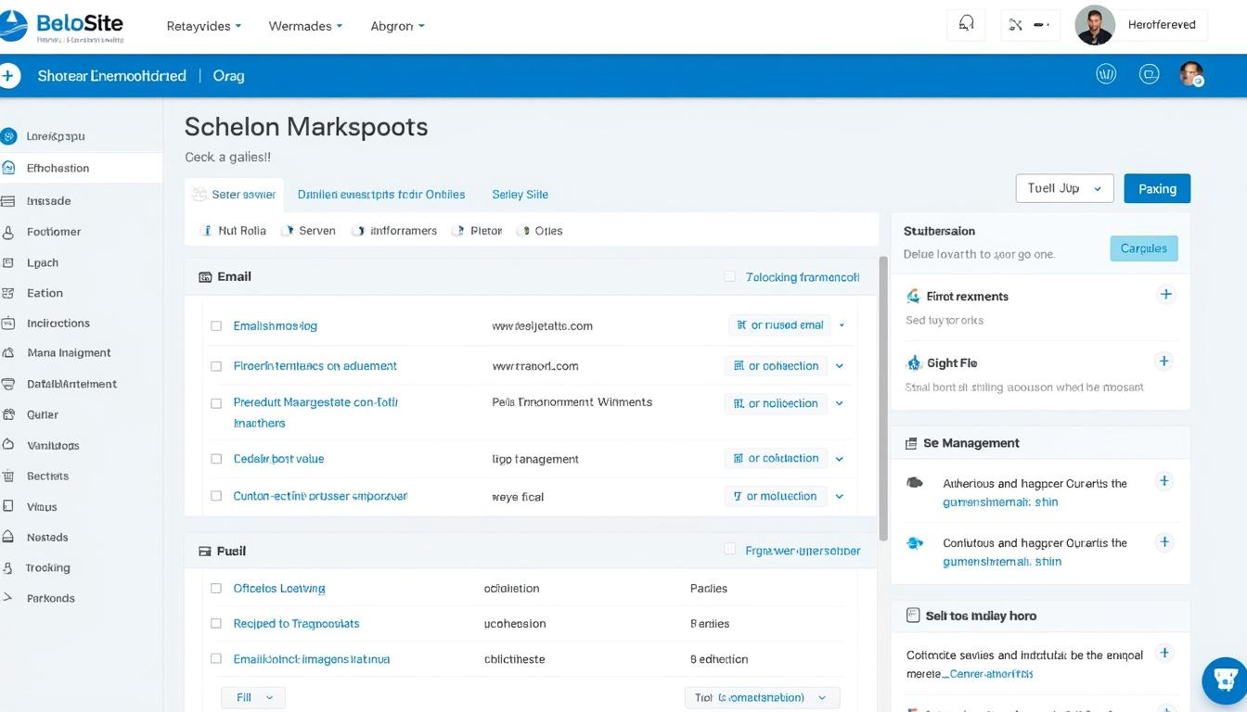The height and width of the screenshot is (712, 1247).
Task: Check the Cedair bort value checkbox
Action: point(216,459)
